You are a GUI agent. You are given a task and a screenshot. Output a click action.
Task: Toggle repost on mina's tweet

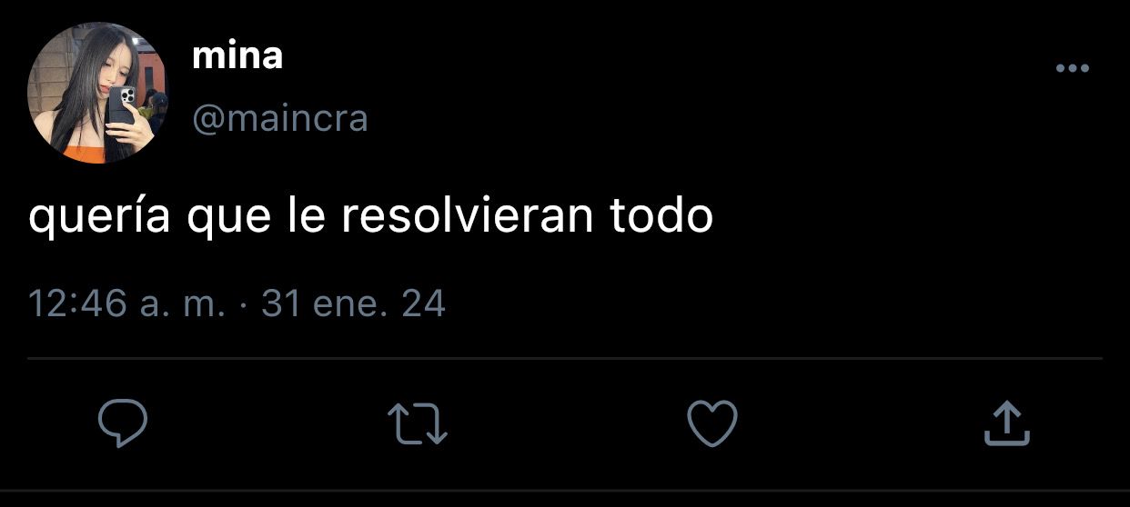[418, 424]
